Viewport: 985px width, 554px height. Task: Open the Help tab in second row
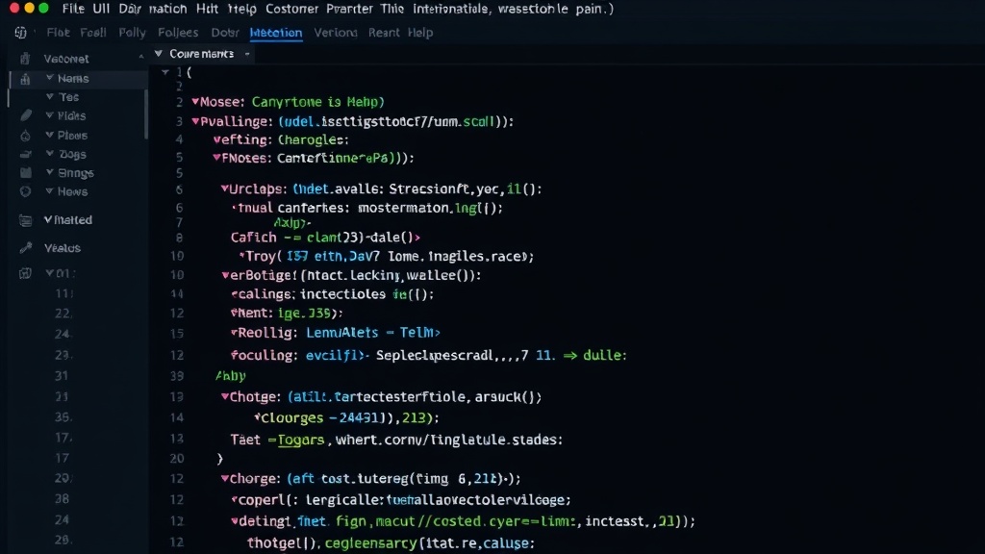coord(420,33)
